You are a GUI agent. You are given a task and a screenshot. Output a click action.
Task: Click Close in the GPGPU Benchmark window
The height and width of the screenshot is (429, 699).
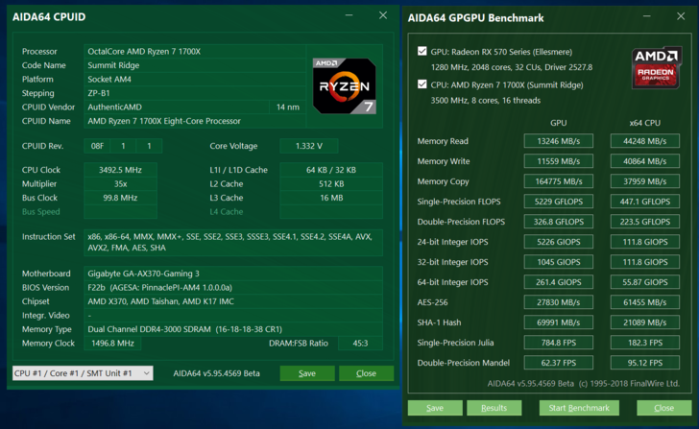663,408
